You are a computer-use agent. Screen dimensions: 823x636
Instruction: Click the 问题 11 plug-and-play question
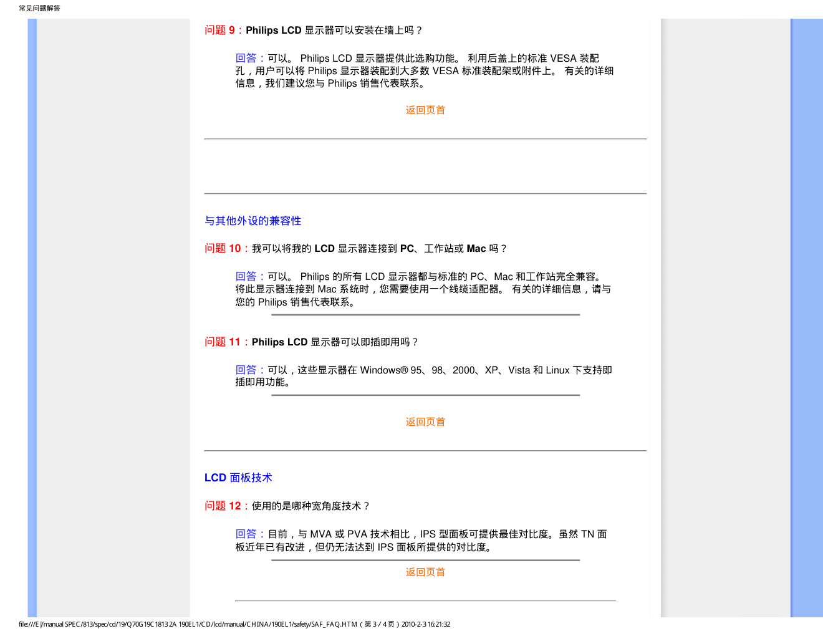(312, 342)
